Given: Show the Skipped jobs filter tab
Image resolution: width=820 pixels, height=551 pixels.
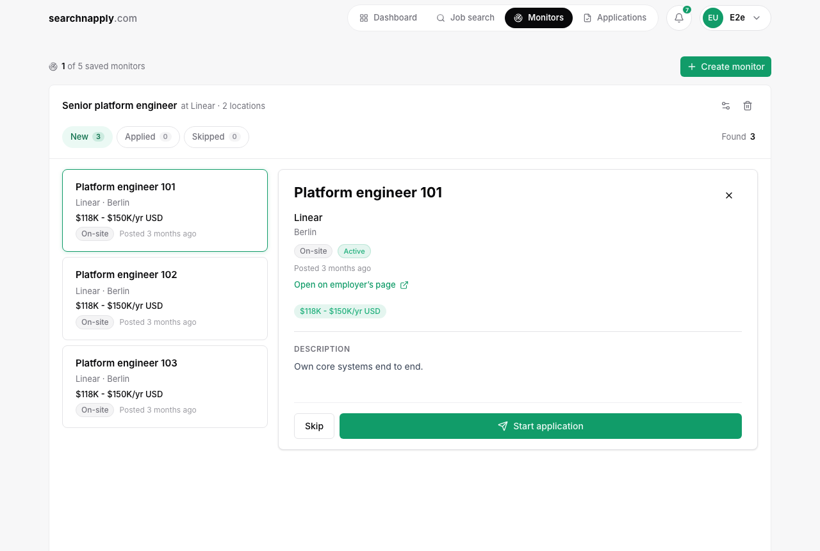Looking at the screenshot, I should click(217, 136).
